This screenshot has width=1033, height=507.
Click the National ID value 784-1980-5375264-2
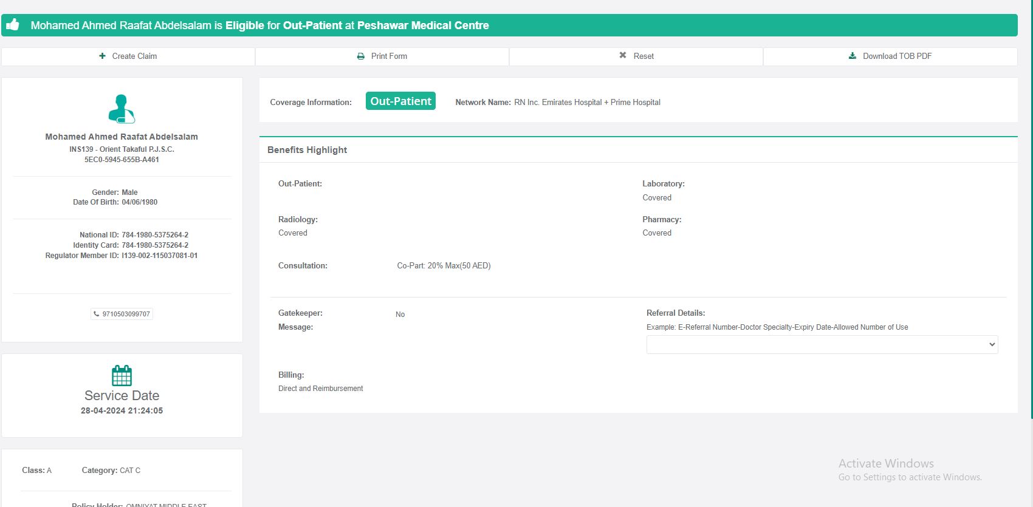coord(155,235)
